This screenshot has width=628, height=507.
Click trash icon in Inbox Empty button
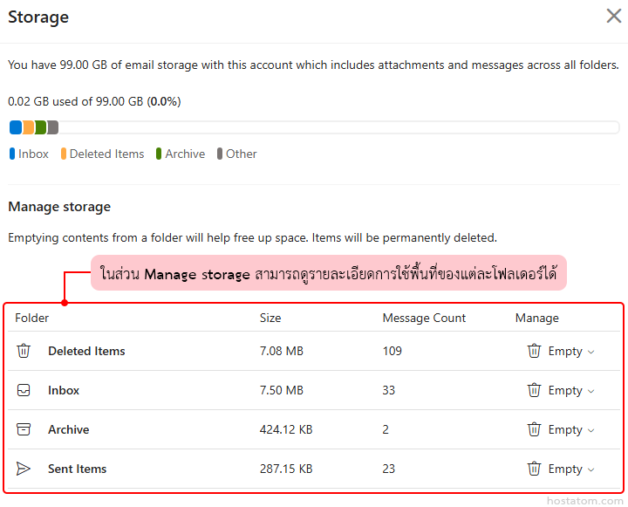[x=534, y=390]
